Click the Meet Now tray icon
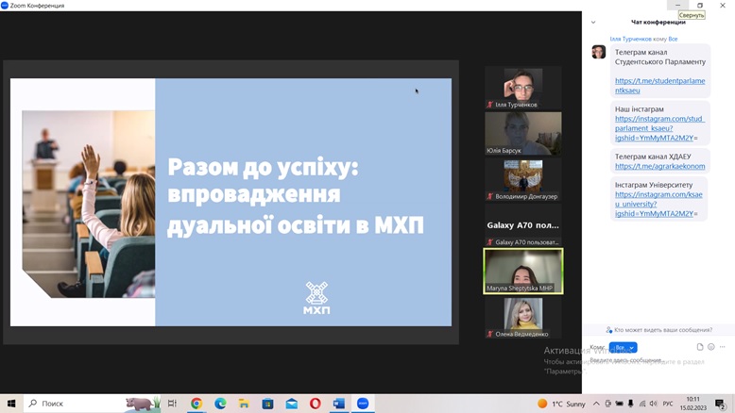The width and height of the screenshot is (735, 413). 608,404
